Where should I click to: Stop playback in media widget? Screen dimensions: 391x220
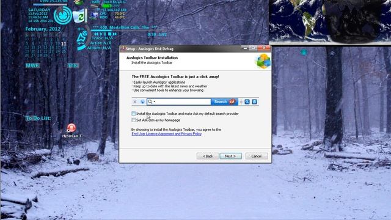click(x=109, y=34)
